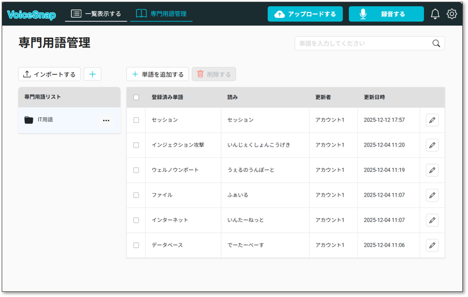Image resolution: width=468 pixels, height=297 pixels.
Task: Edit the セッション row with the pencil icon
Action: (x=432, y=120)
